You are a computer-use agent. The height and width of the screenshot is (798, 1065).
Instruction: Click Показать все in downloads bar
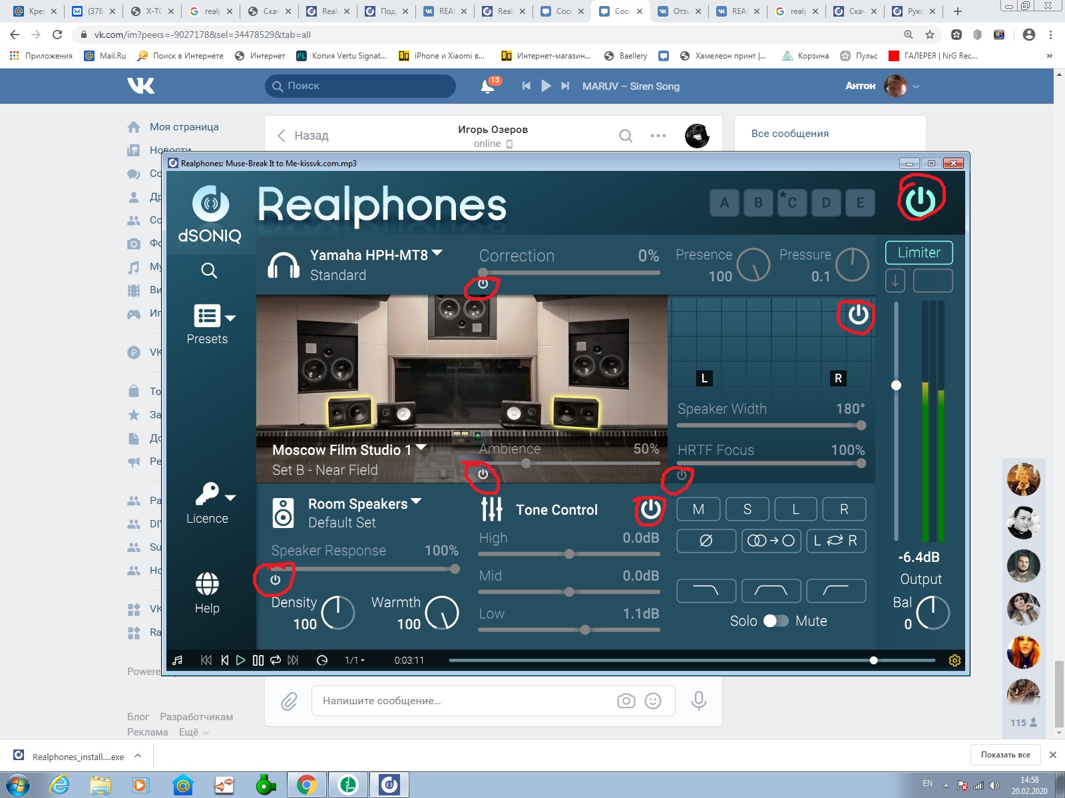1005,755
